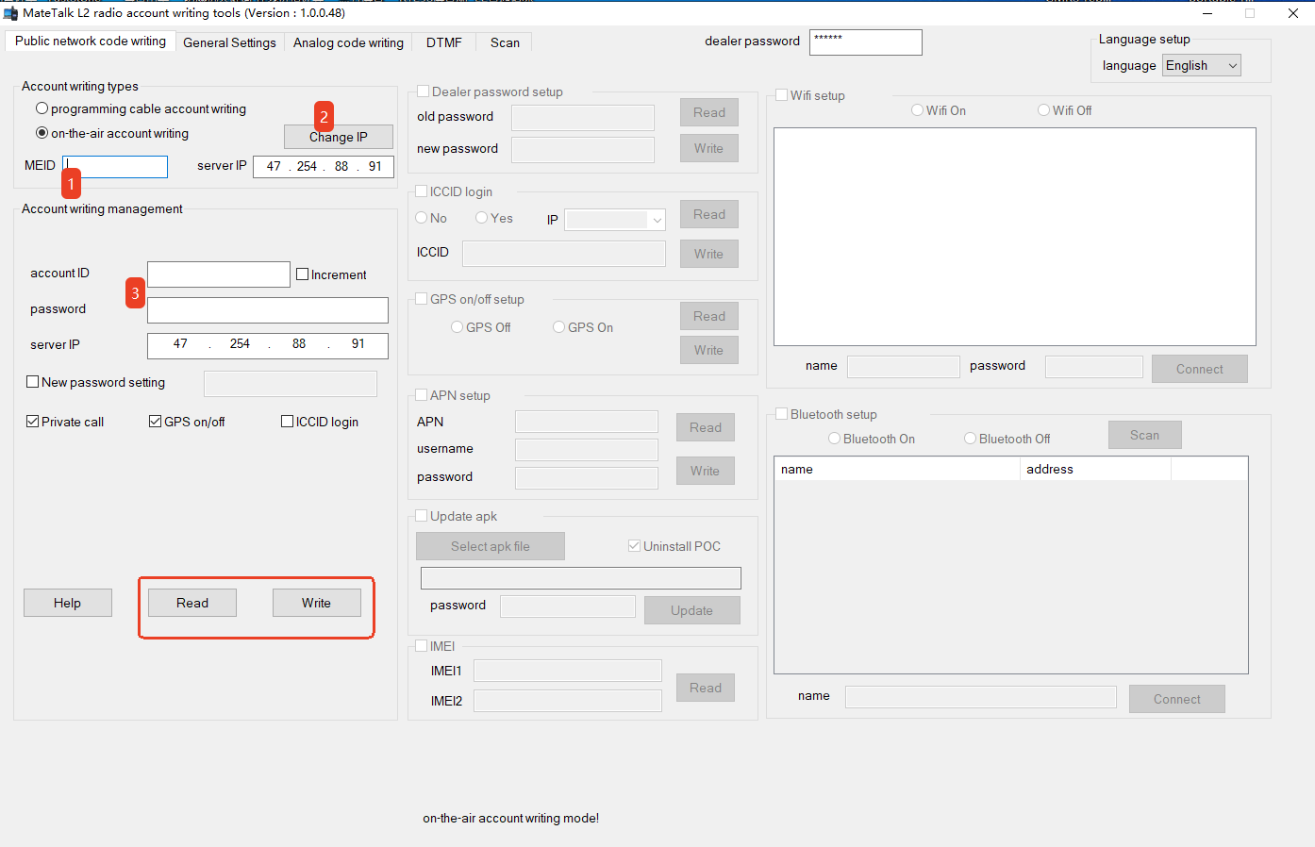
Task: Choose GPS On radio button
Action: [558, 326]
